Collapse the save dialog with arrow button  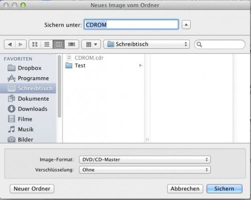pyautogui.click(x=186, y=25)
